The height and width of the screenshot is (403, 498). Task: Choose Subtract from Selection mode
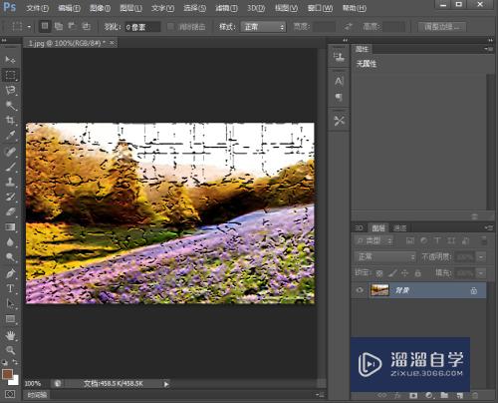click(73, 26)
